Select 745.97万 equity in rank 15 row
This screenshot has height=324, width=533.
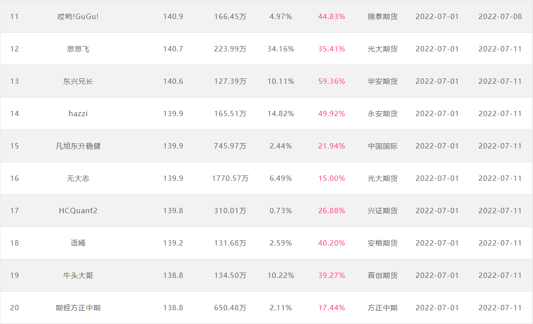(x=230, y=146)
